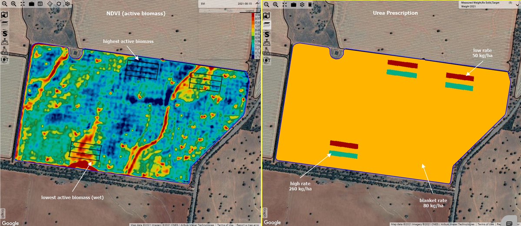521x226 pixels.
Task: Click the high rate teal strip in Prescription map
Action: pos(343,155)
